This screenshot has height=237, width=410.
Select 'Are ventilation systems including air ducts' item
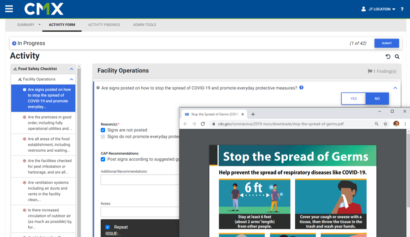43,191
